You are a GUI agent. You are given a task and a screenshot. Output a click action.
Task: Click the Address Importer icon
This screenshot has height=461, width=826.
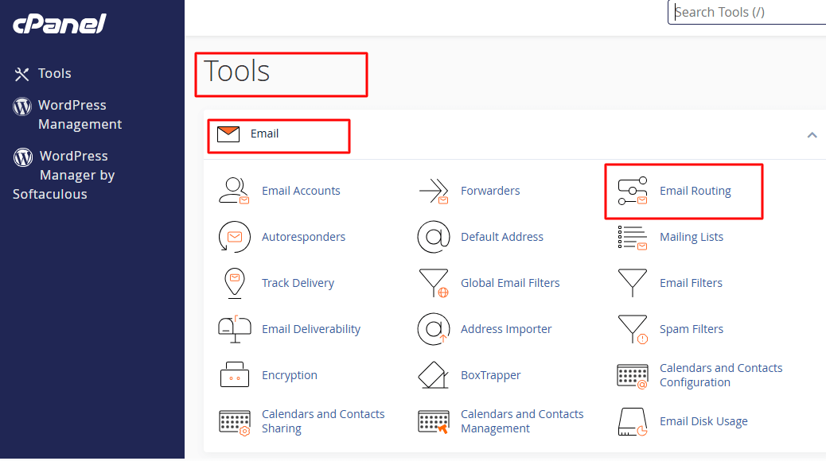coord(434,329)
